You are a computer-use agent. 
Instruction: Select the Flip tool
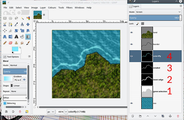point(11,37)
